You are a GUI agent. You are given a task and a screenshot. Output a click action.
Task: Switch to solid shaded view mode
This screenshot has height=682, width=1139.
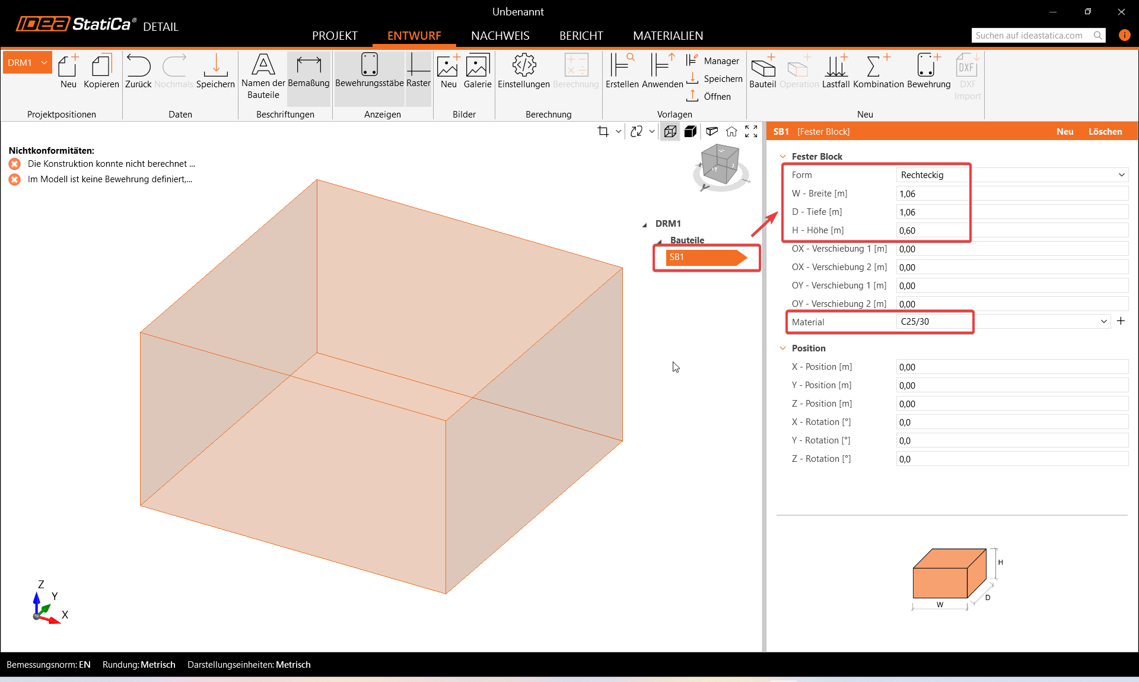pos(691,132)
